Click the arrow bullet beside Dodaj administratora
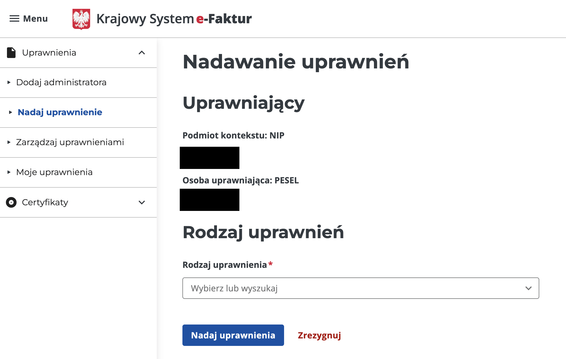The image size is (566, 359). point(9,82)
